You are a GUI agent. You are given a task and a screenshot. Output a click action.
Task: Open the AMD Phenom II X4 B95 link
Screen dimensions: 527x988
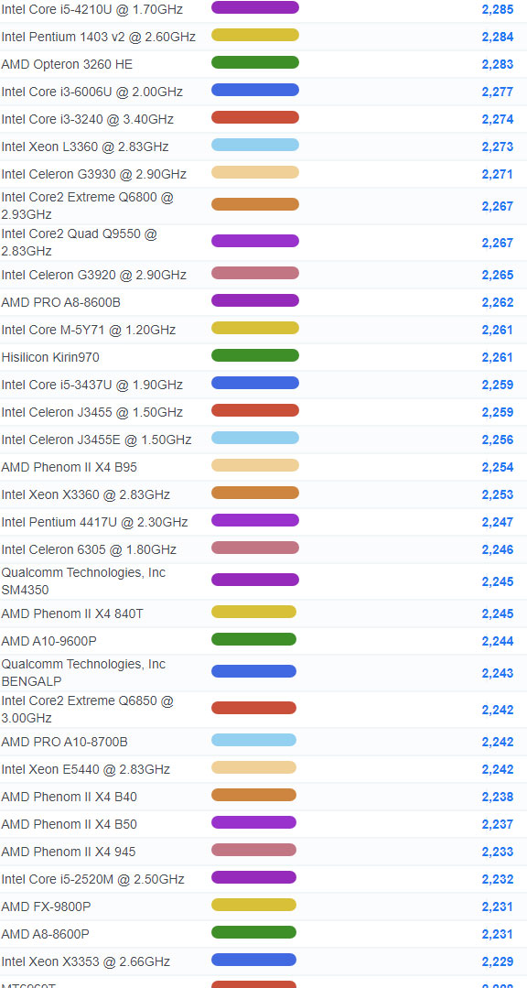pyautogui.click(x=70, y=467)
